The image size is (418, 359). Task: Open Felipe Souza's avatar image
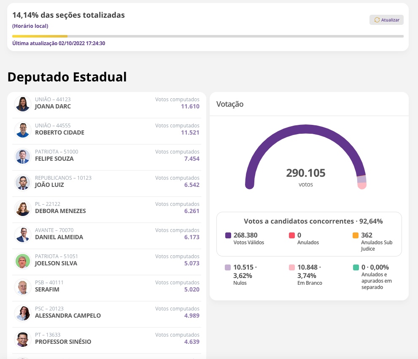tap(23, 156)
